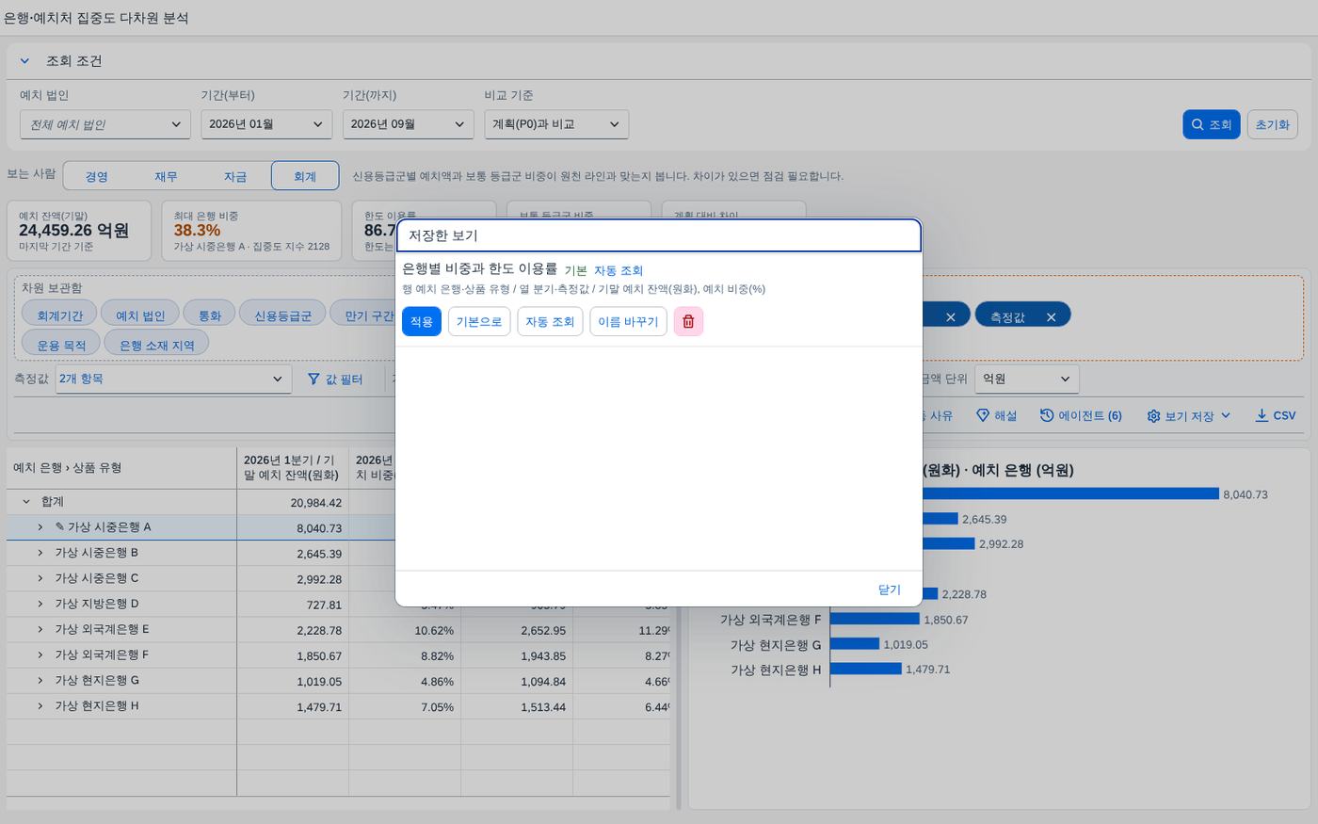Click 적용 button in dialog
1318x824 pixels.
(422, 321)
